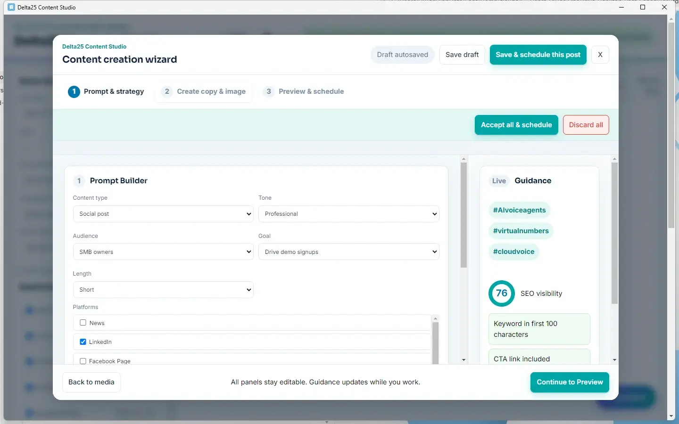Image resolution: width=679 pixels, height=424 pixels.
Task: Go to the Preview & schedule step
Action: 305,91
